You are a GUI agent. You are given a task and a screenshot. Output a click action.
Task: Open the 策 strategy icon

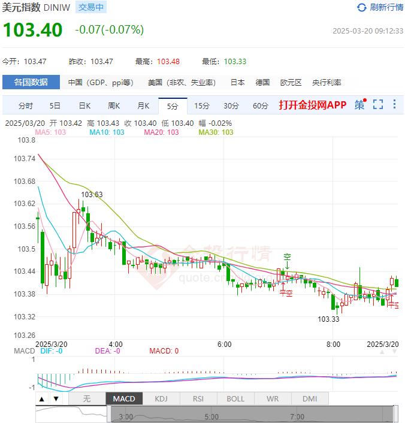point(359,105)
